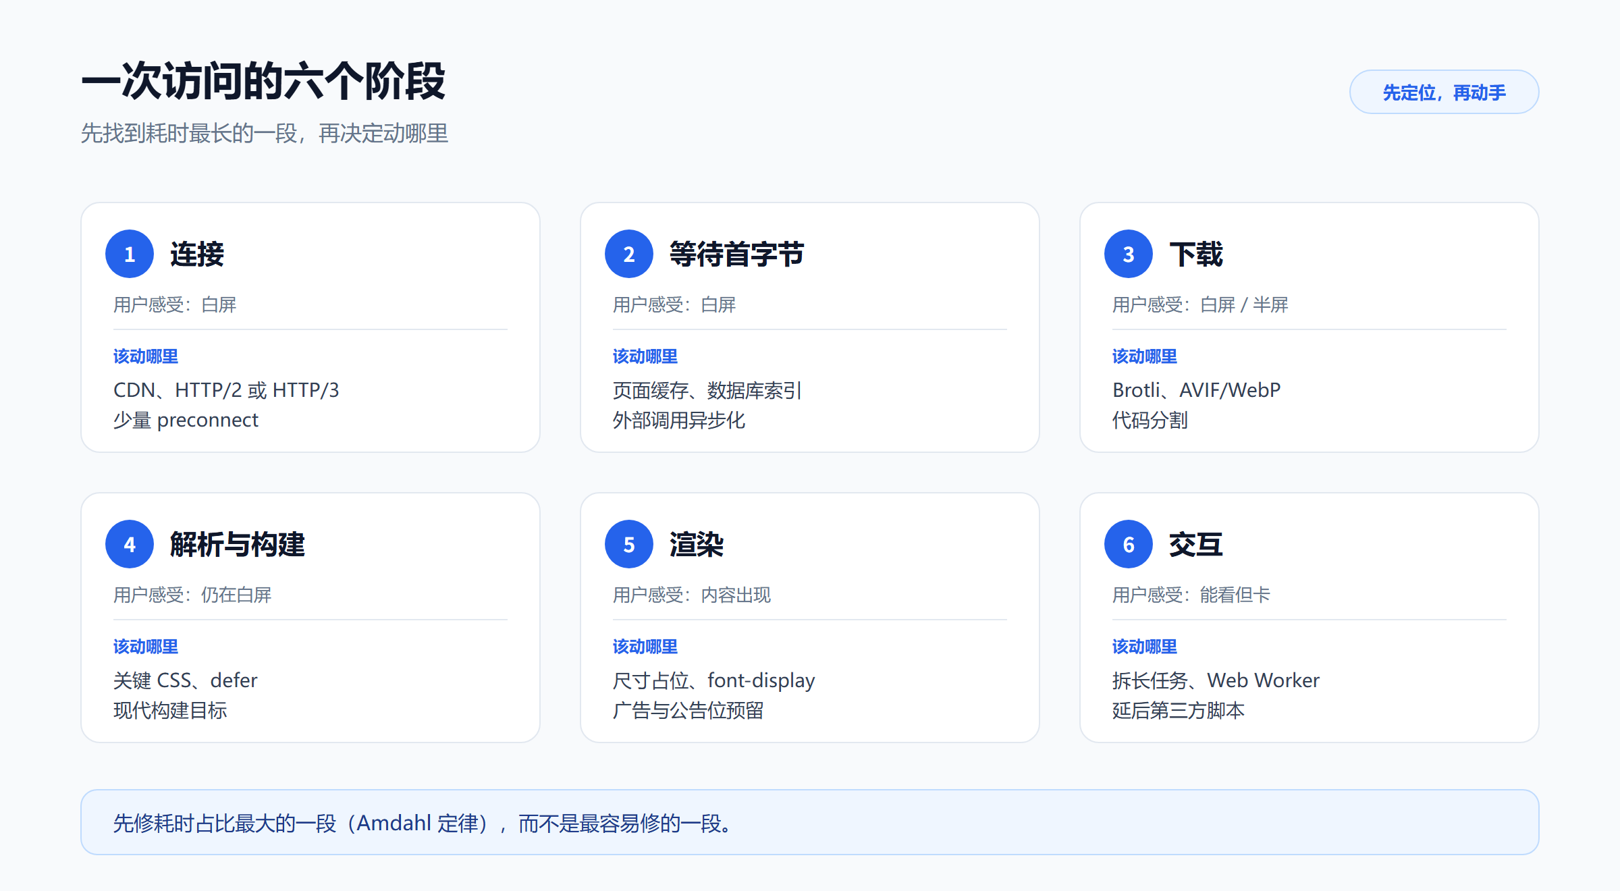
Task: Click the 尺寸占位、font-display line
Action: point(714,680)
